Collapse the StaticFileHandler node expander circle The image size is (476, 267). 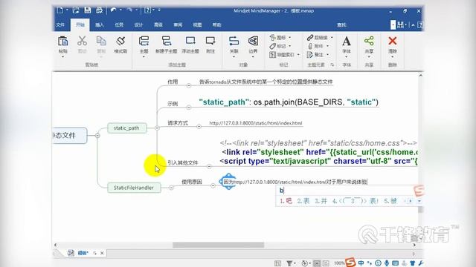click(x=171, y=188)
